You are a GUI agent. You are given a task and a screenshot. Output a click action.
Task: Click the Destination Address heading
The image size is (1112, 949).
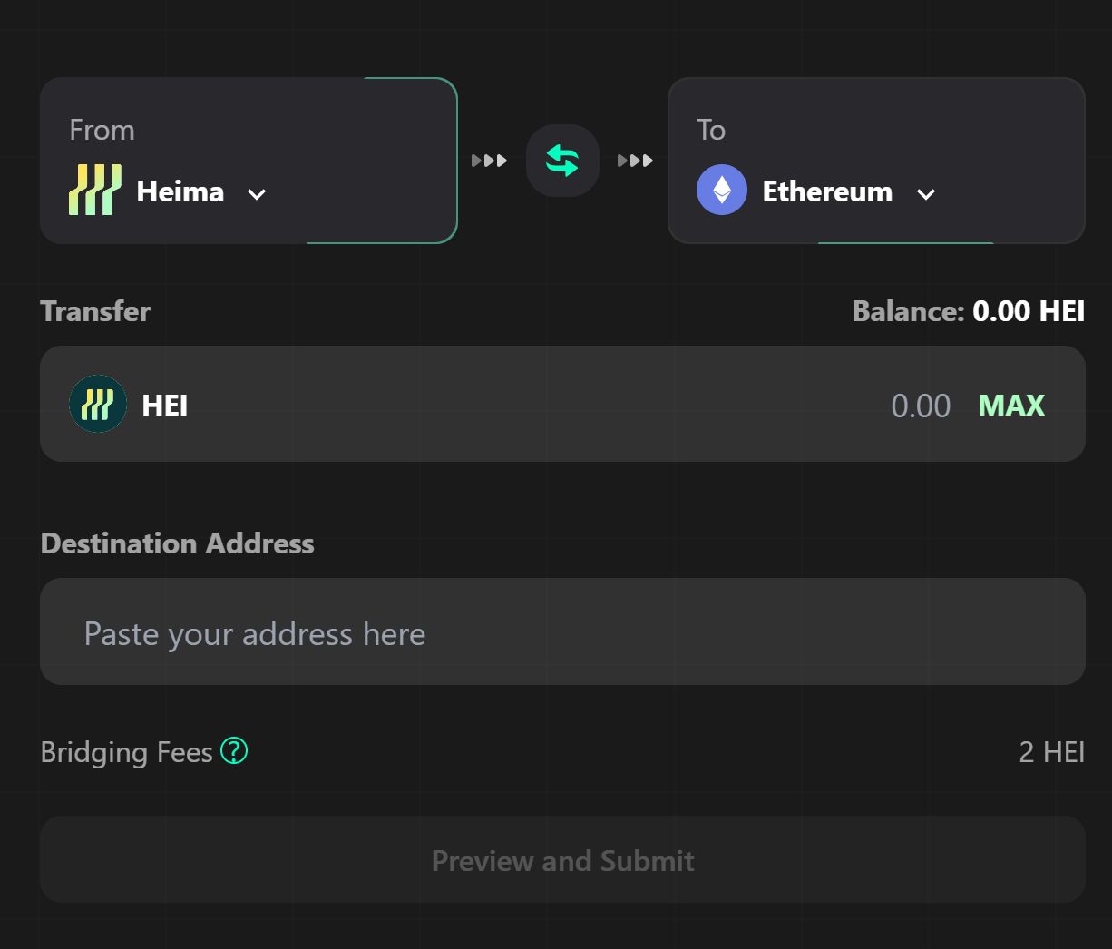pyautogui.click(x=177, y=543)
